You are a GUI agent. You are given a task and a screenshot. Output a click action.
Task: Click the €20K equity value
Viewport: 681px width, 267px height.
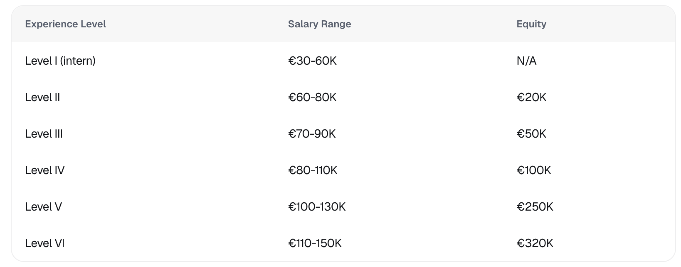tap(531, 97)
